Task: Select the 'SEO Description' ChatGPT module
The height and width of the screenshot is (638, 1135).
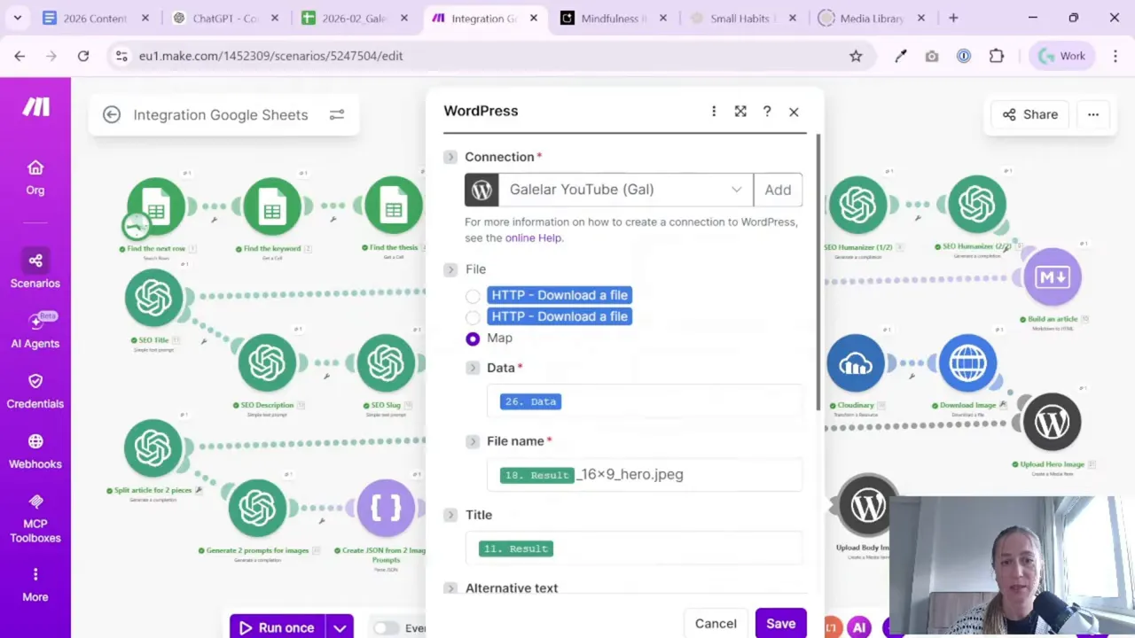Action: 267,362
